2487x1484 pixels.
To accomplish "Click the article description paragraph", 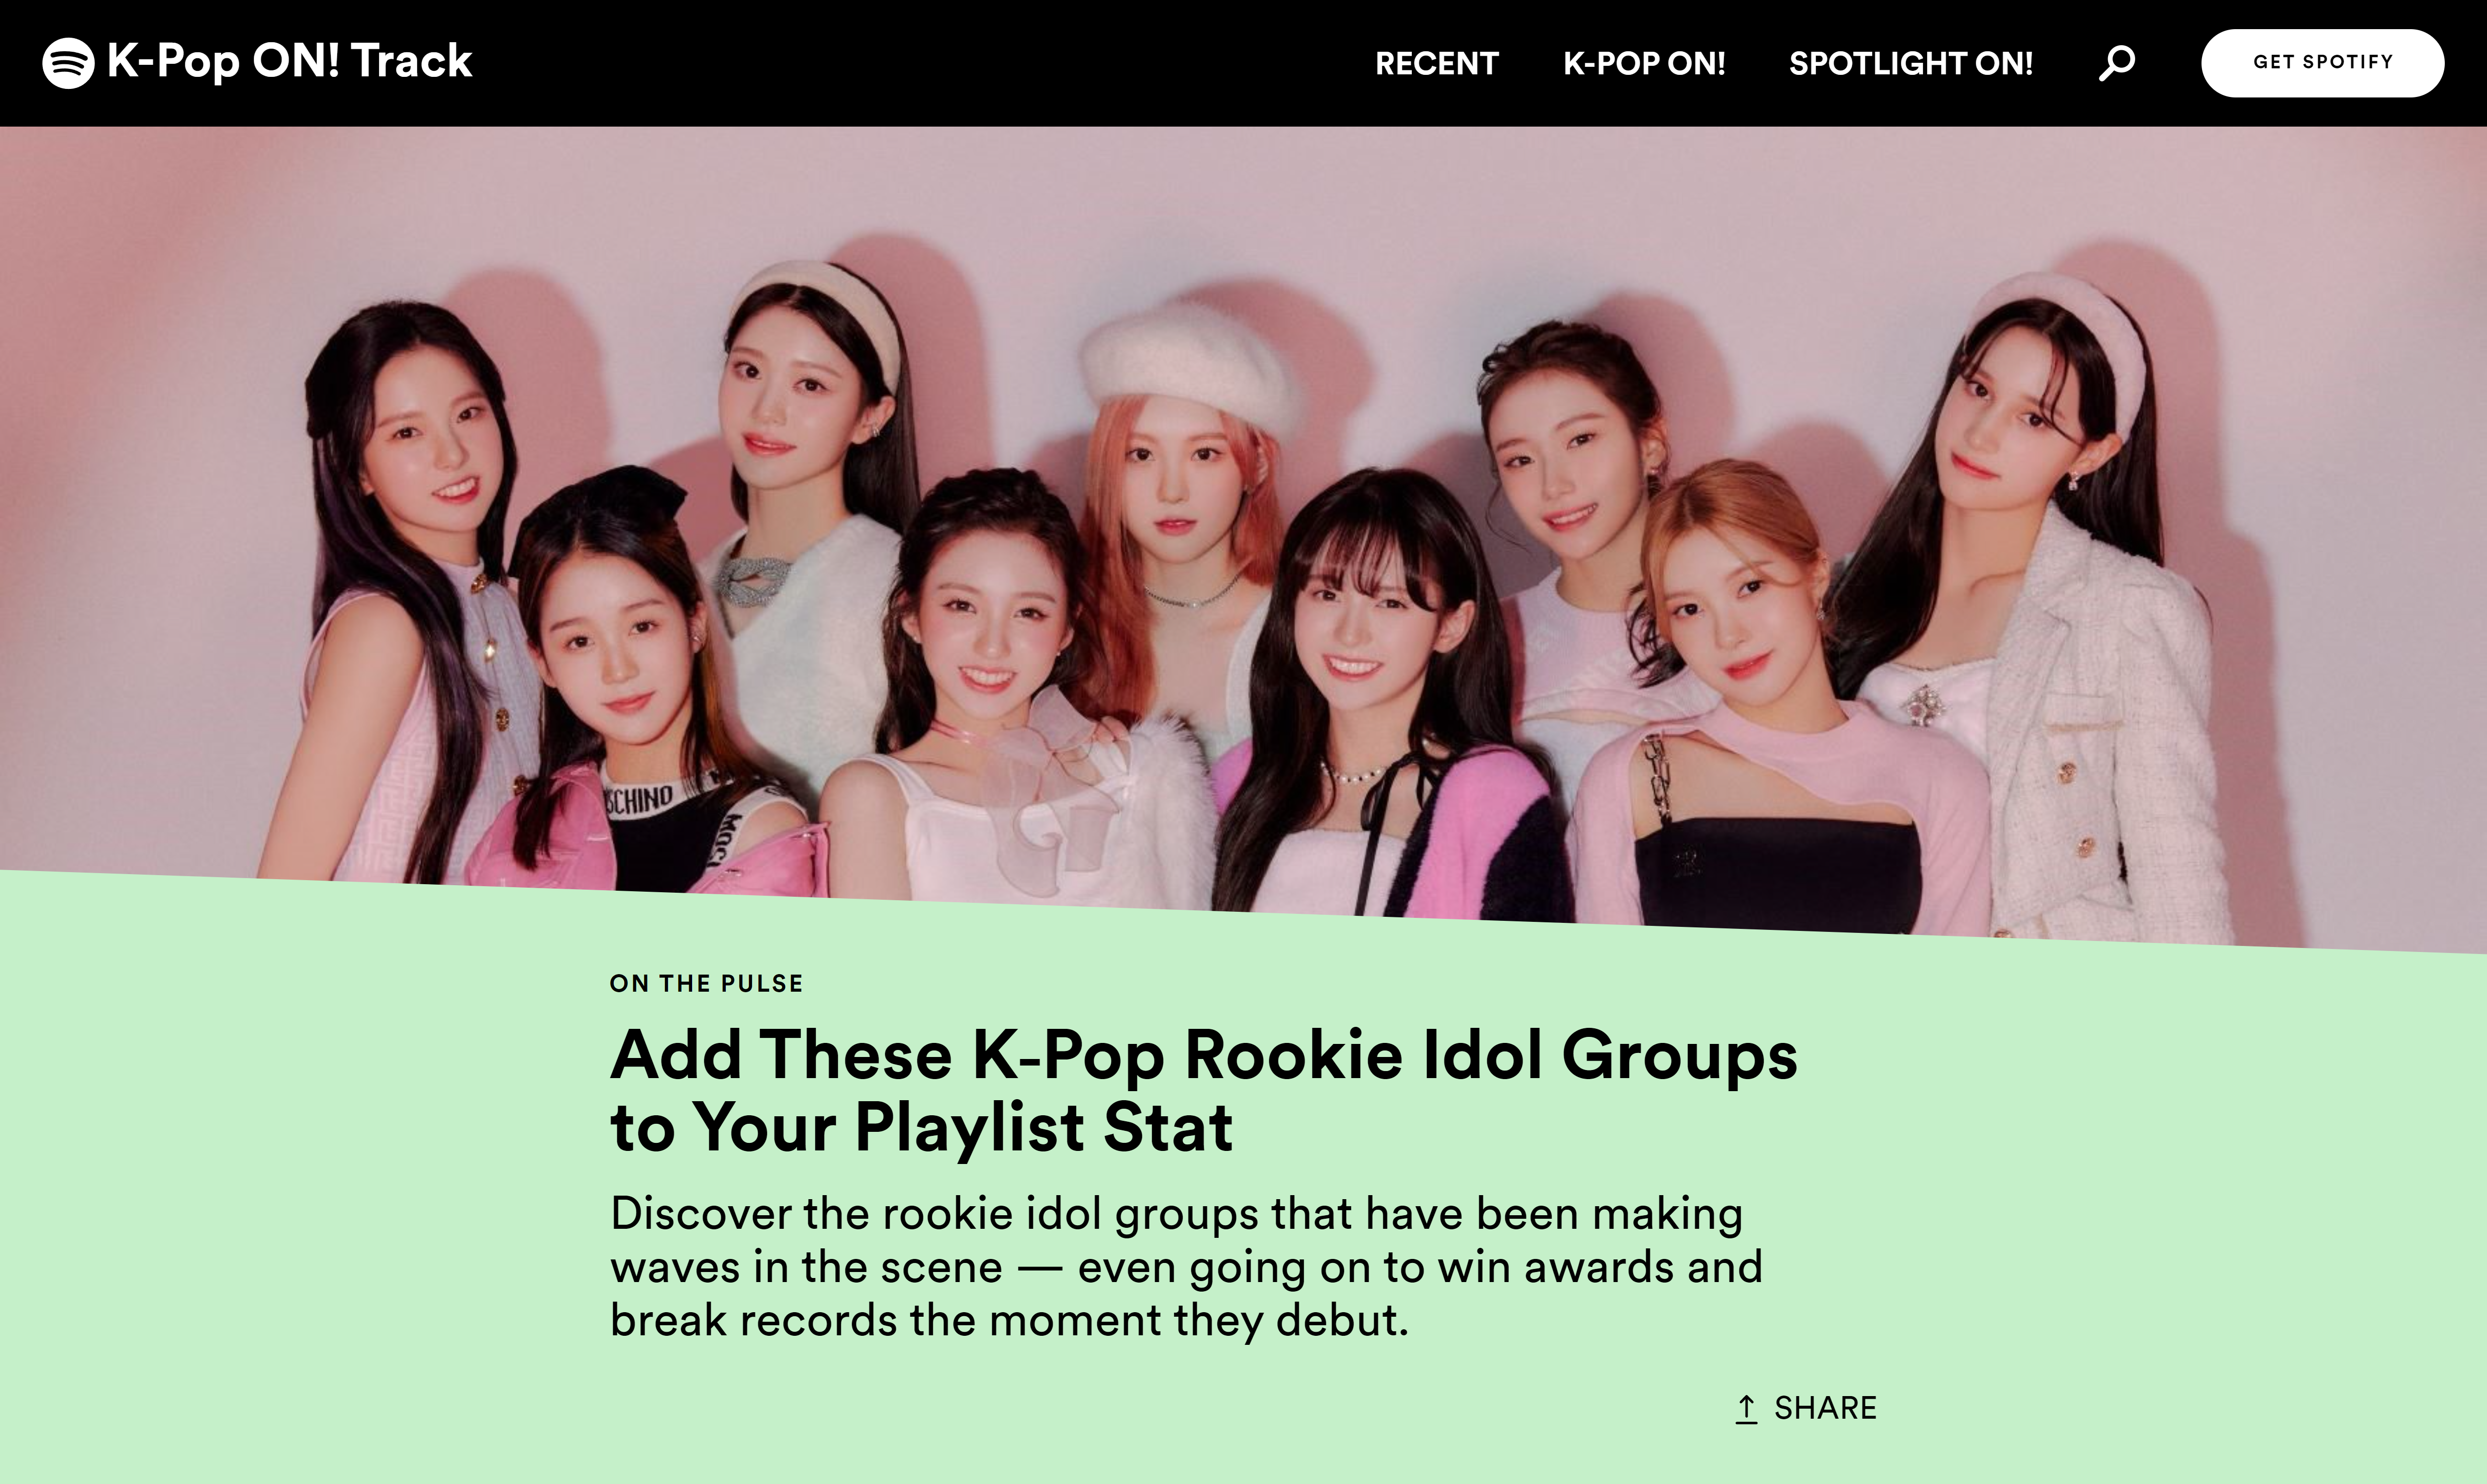I will click(x=1187, y=1266).
